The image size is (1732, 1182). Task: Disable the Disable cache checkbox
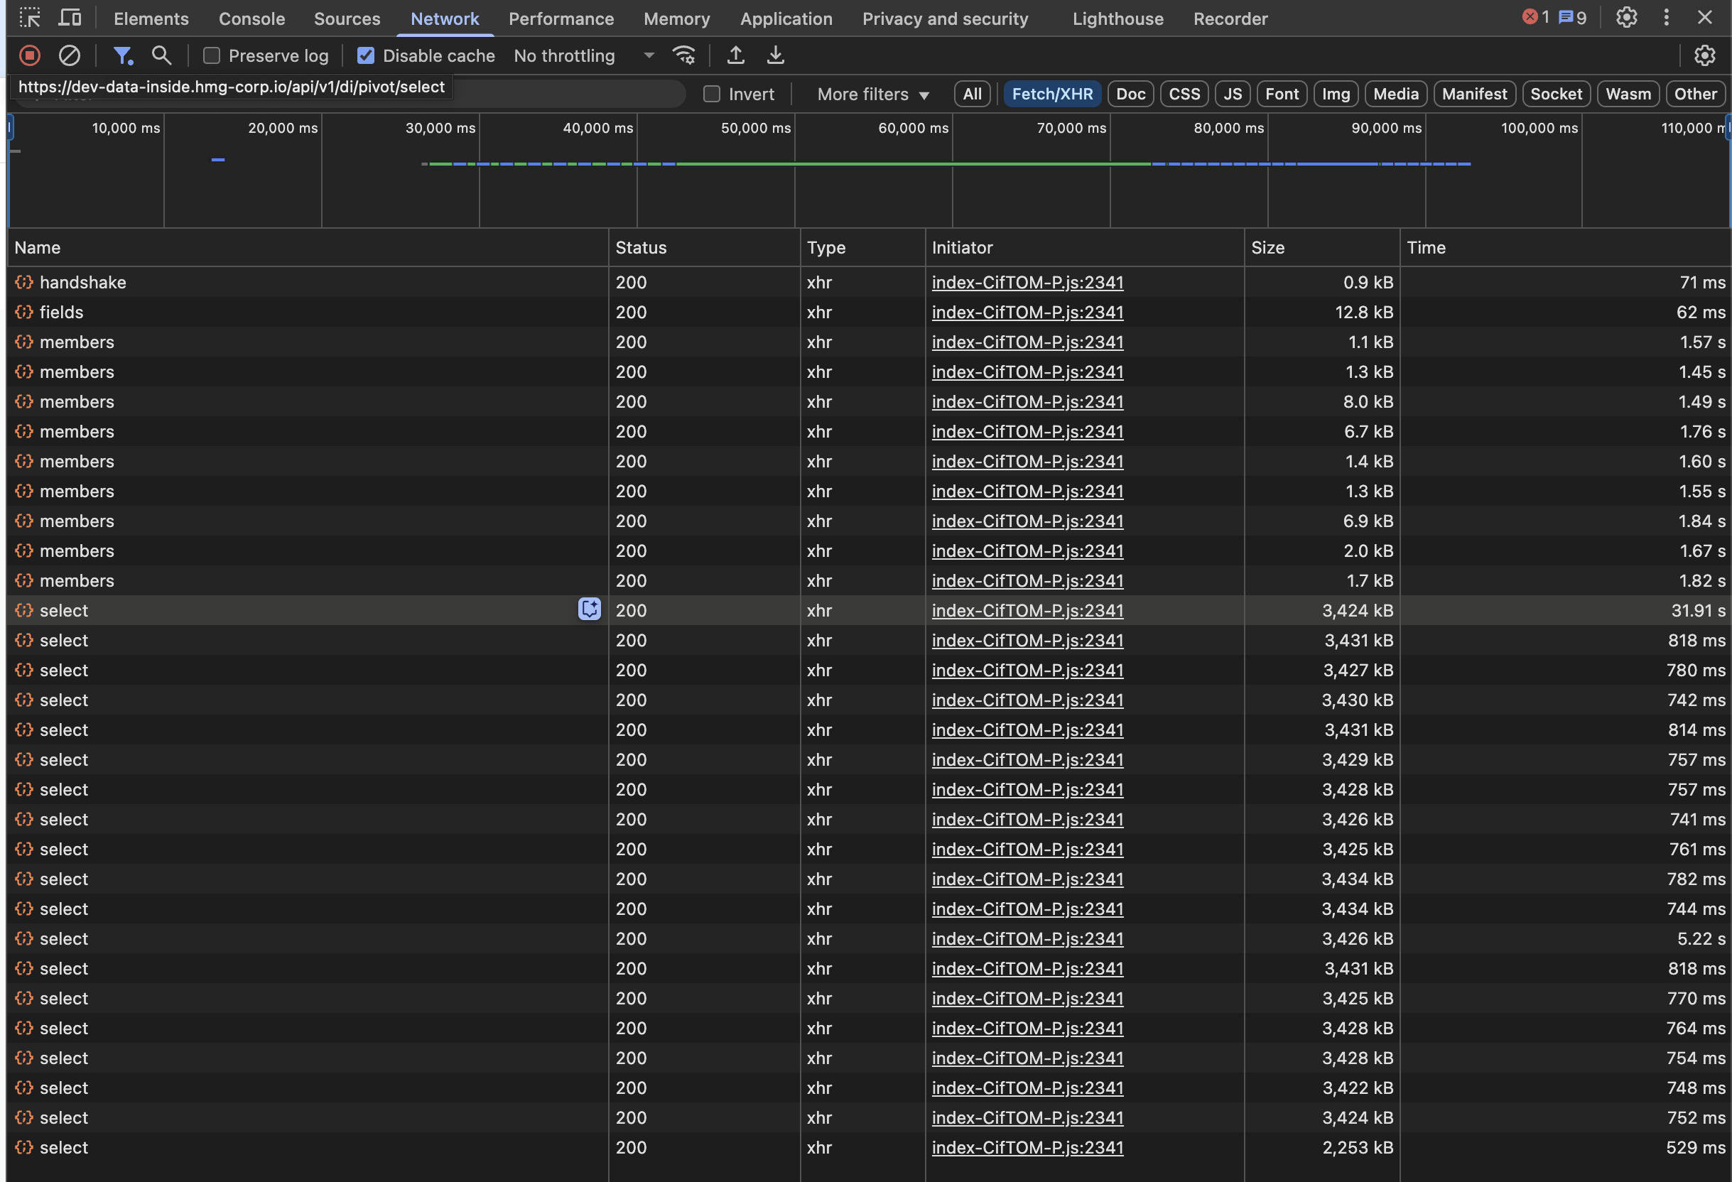click(366, 55)
